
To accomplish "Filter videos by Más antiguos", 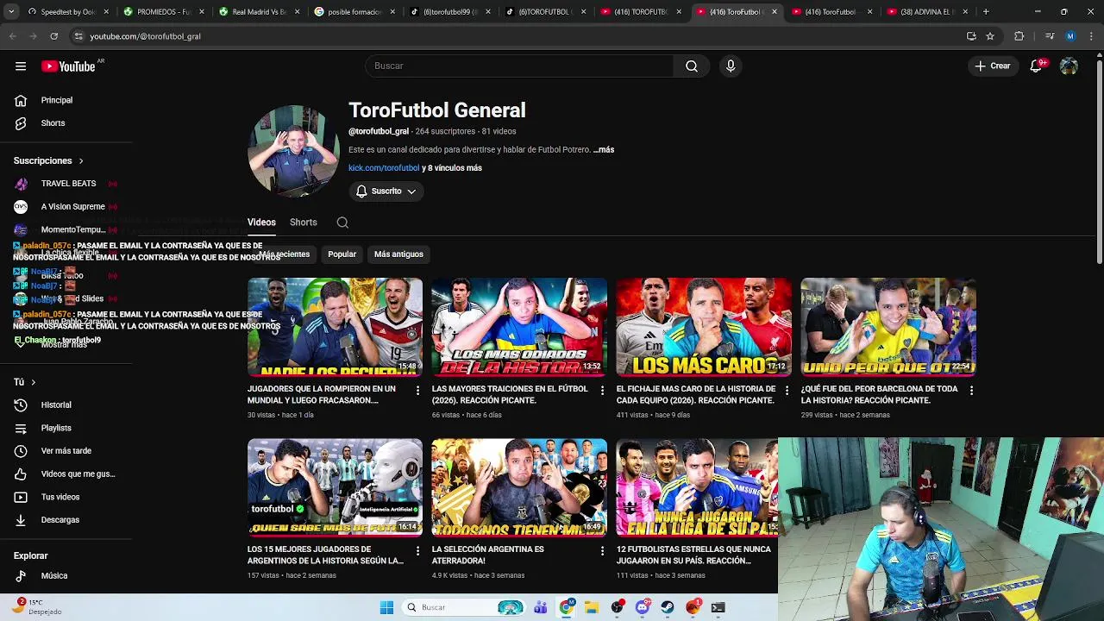I will tap(398, 254).
